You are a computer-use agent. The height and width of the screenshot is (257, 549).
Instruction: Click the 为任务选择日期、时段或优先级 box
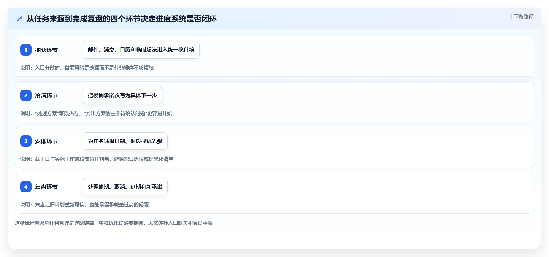[x=125, y=141]
